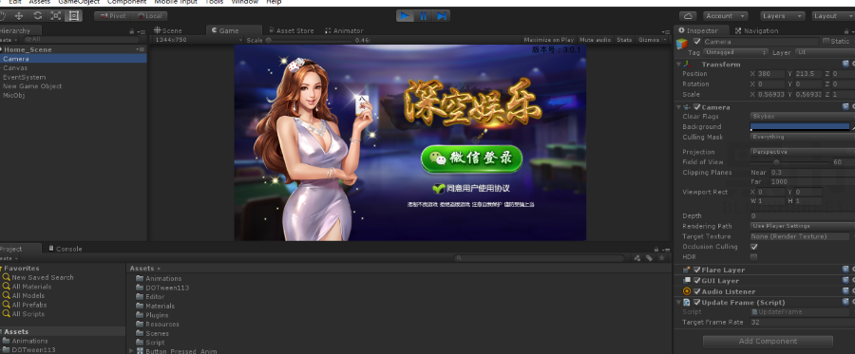The width and height of the screenshot is (855, 354).
Task: Switch to the Console tab
Action: point(65,249)
